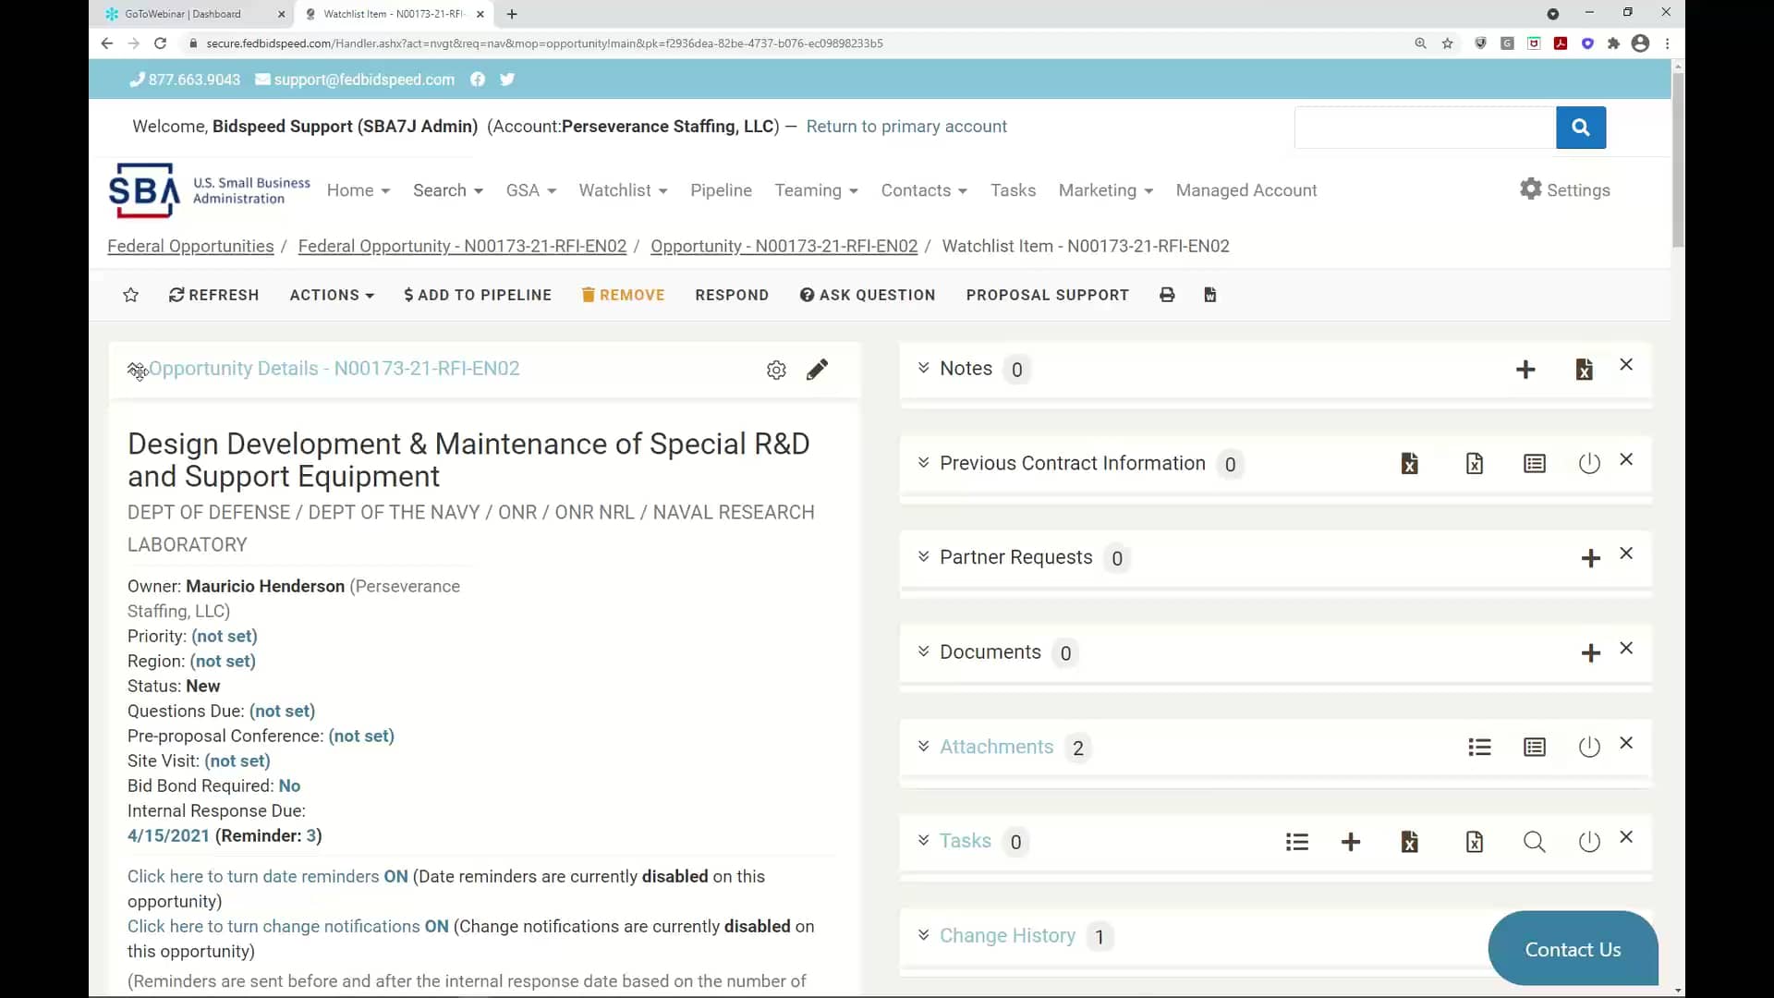Edit Opportunity Details with pencil icon

(x=817, y=370)
